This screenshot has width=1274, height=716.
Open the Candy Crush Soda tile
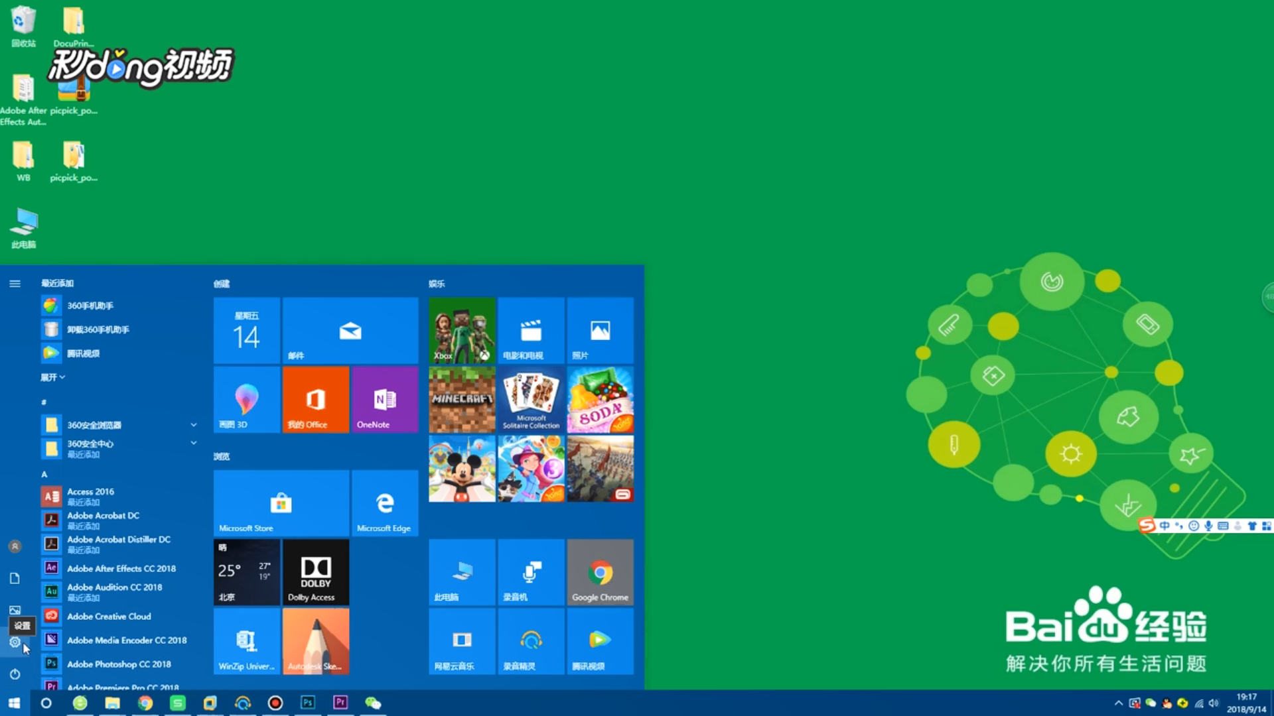point(600,400)
